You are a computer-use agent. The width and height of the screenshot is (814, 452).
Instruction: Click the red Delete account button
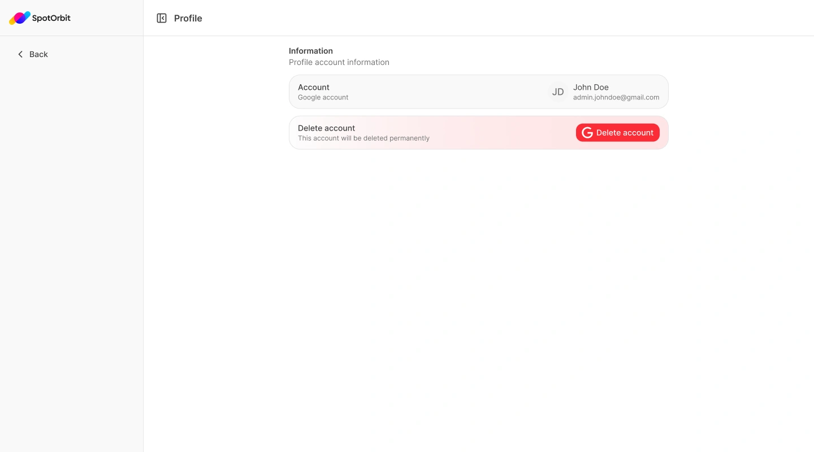pos(618,133)
